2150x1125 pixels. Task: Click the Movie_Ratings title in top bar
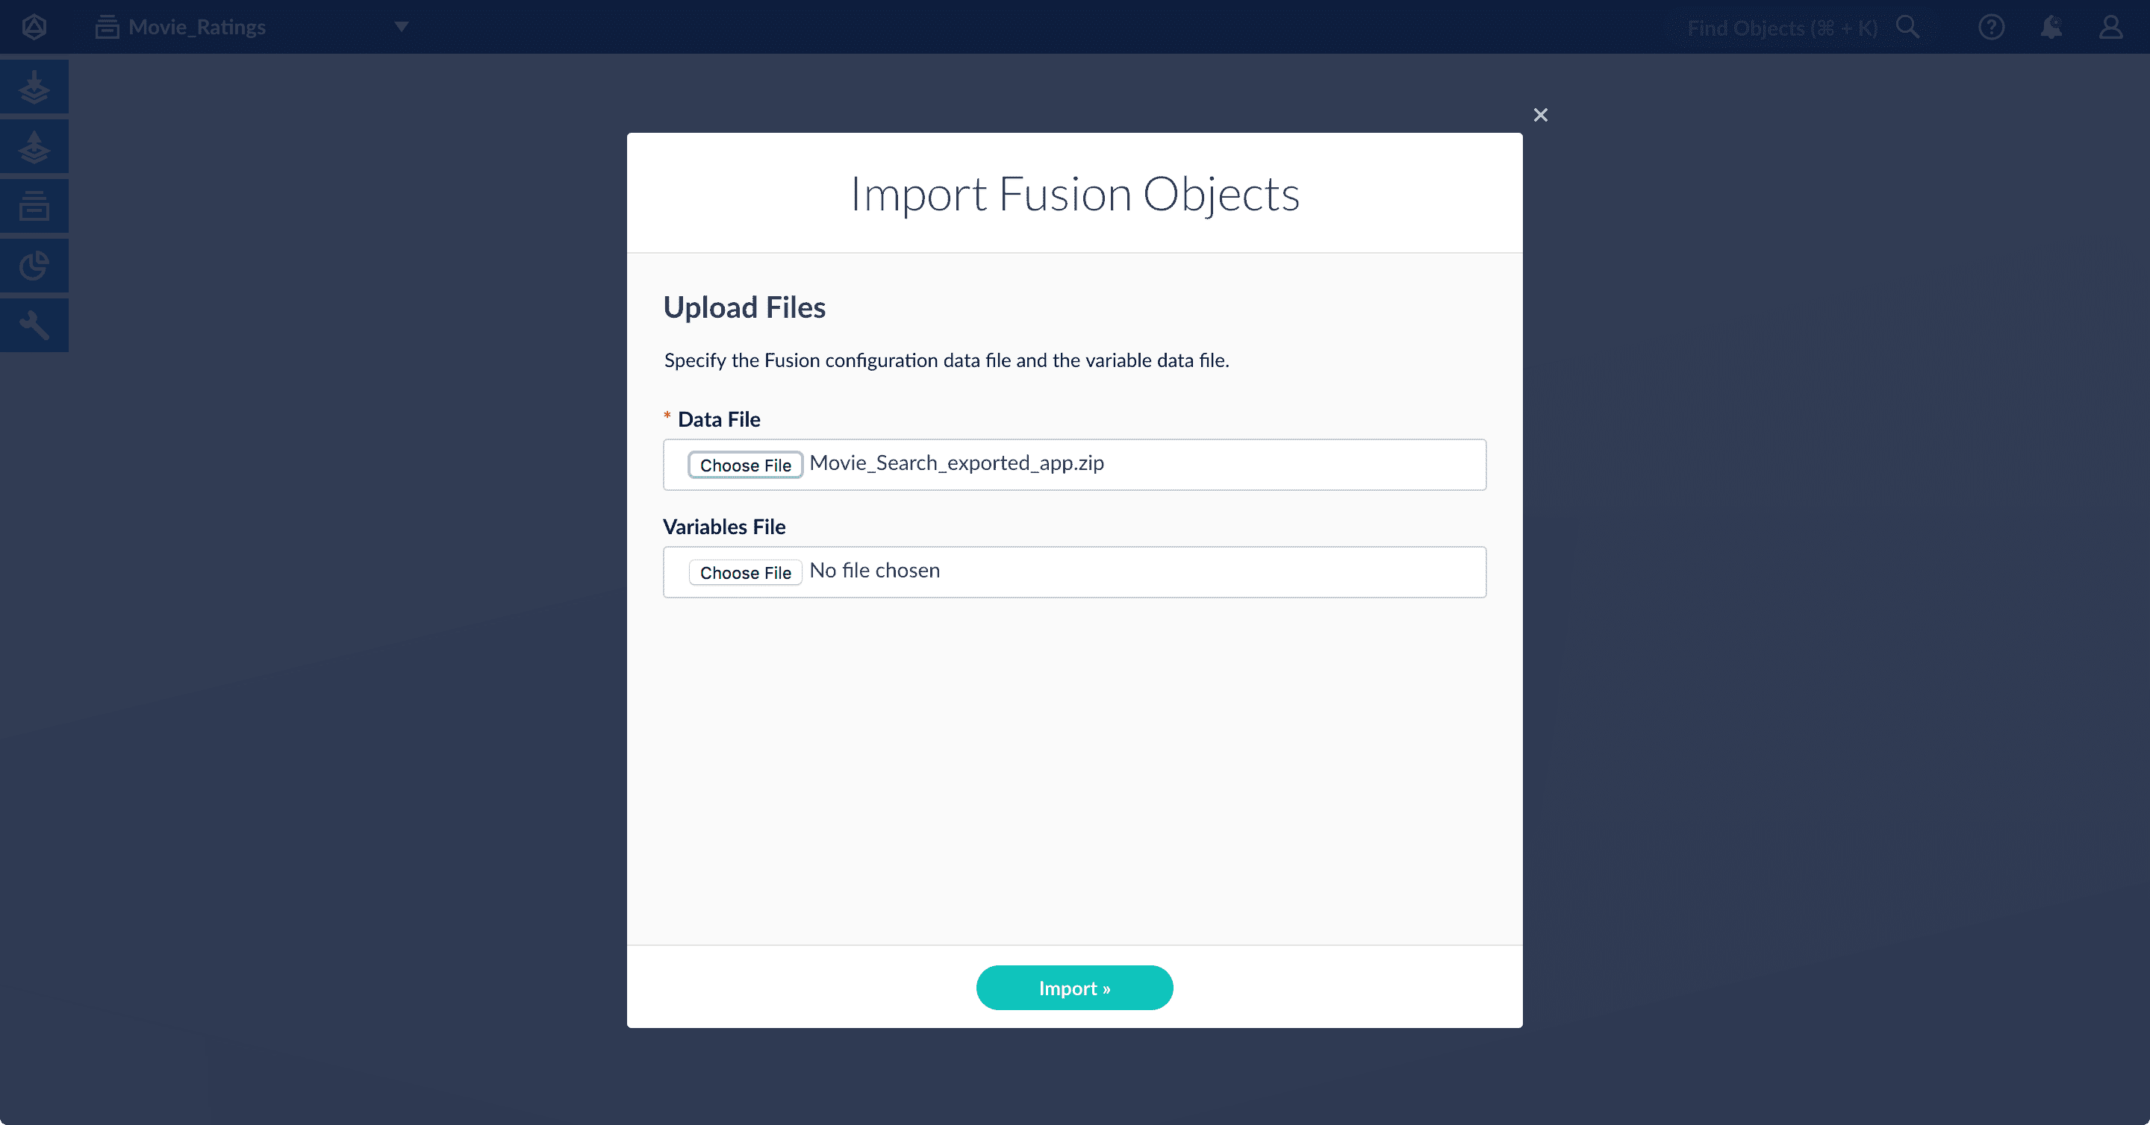196,27
